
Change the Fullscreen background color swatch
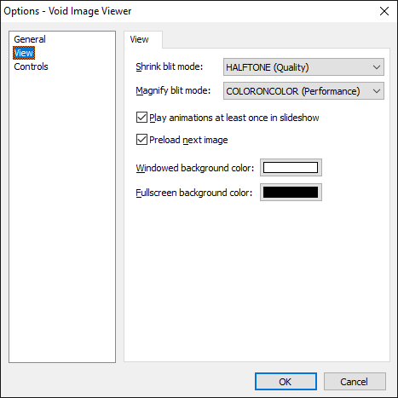291,193
